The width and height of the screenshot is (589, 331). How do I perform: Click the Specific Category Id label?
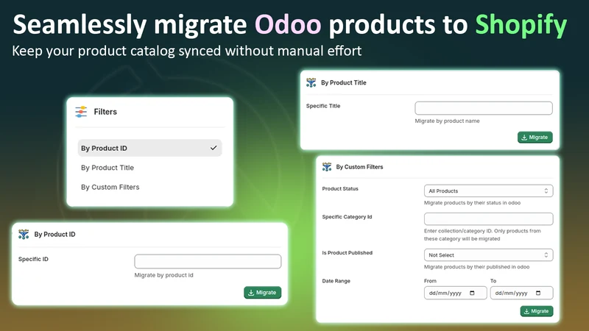(347, 217)
